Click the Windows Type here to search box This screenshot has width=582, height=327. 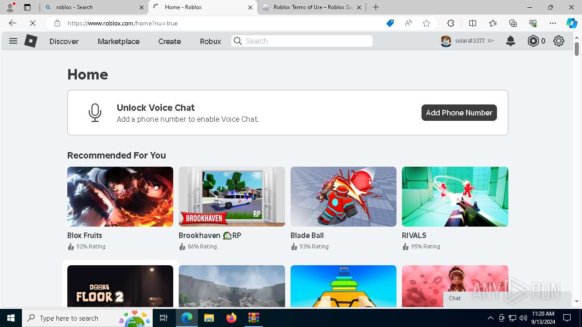coord(87,318)
